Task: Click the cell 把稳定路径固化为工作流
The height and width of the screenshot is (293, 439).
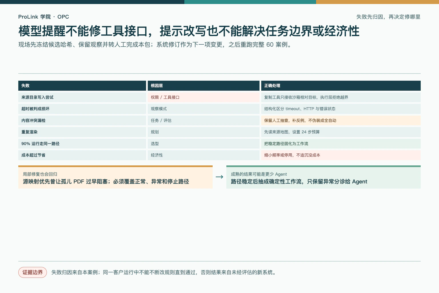Action: pos(341,144)
